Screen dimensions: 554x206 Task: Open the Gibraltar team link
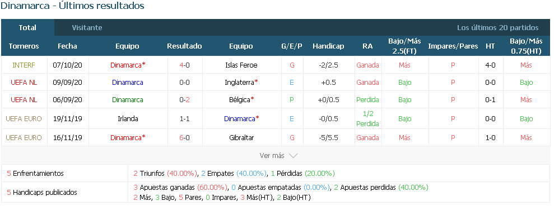(x=241, y=138)
